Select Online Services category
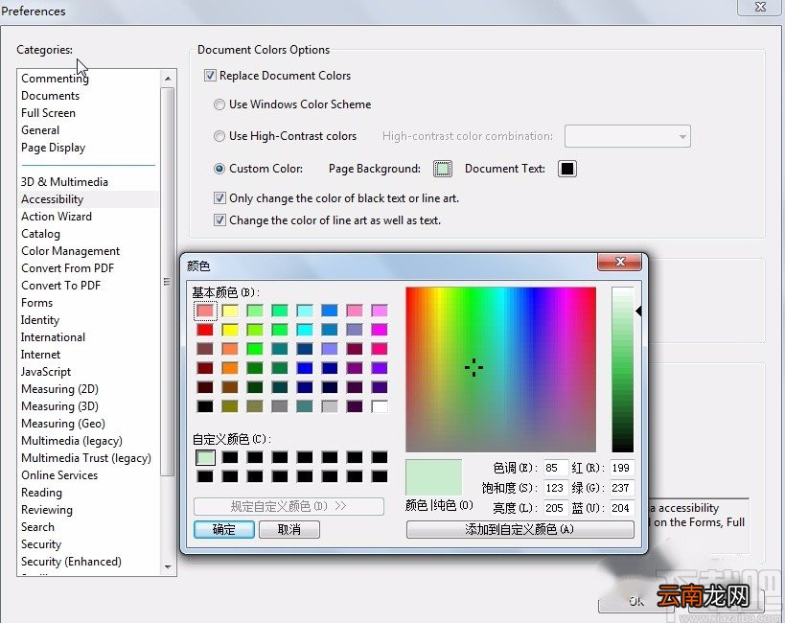The height and width of the screenshot is (623, 785). (x=59, y=475)
